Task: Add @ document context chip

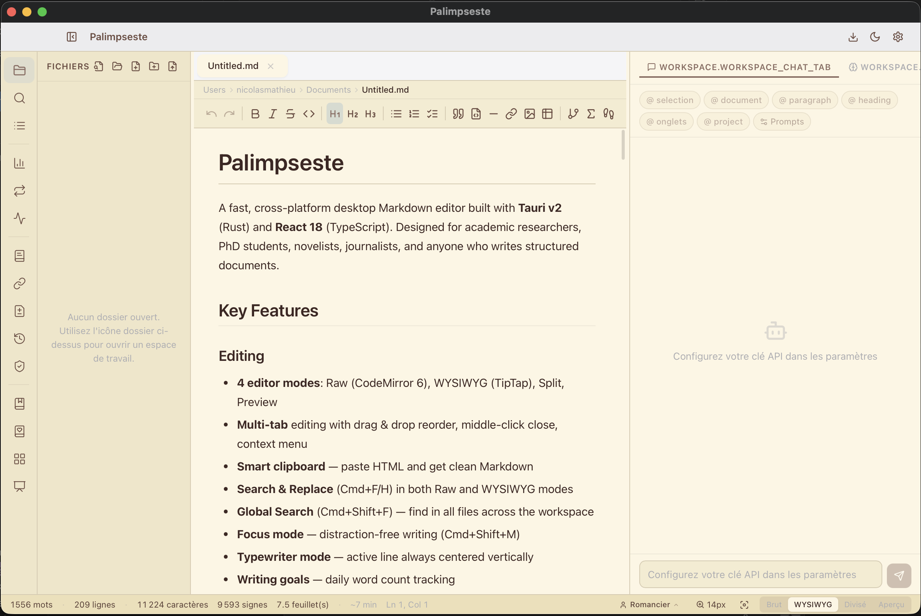Action: 736,100
